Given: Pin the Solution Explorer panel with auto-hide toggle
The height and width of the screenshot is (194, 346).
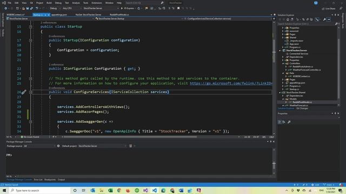Looking at the screenshot, I should [x=335, y=15].
